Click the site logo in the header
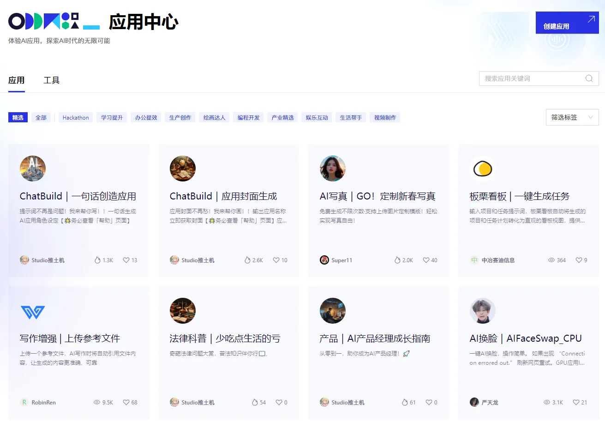Image resolution: width=605 pixels, height=422 pixels. pyautogui.click(x=44, y=21)
